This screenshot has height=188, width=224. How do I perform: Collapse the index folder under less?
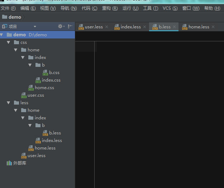(x=23, y=118)
